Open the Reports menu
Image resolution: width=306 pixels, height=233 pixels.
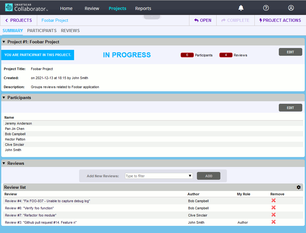pyautogui.click(x=143, y=8)
